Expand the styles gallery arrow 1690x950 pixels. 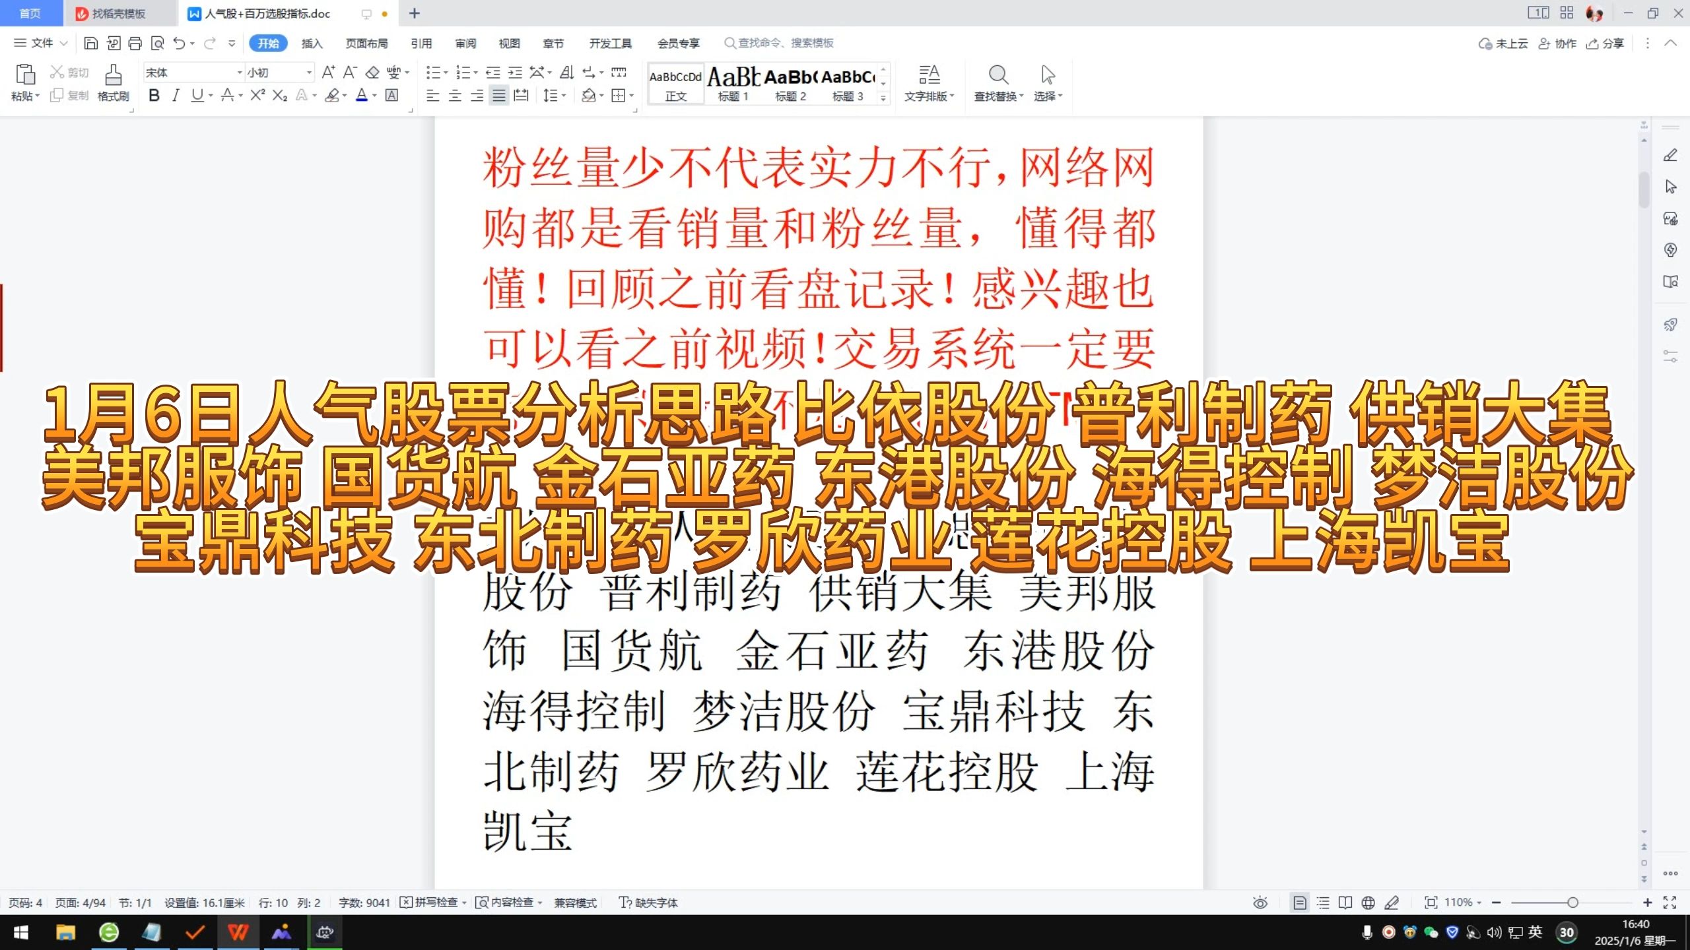883,98
